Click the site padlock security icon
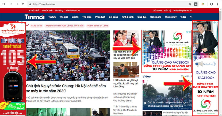This screenshot has height=116, width=222. point(30,4)
